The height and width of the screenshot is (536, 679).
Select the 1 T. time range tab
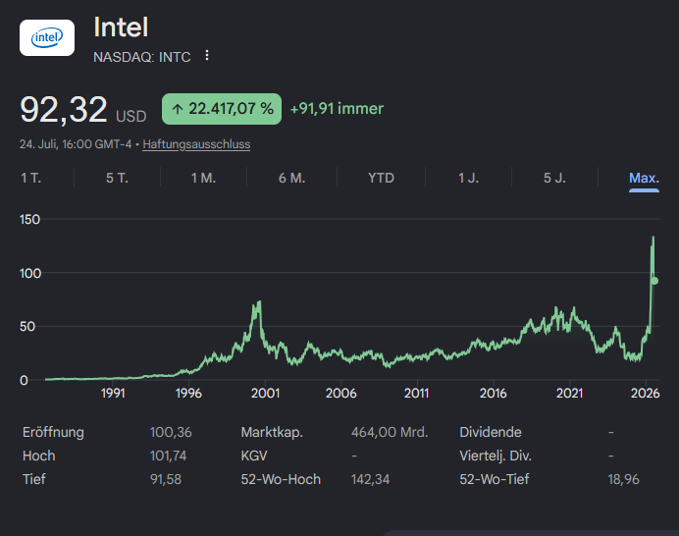(30, 178)
